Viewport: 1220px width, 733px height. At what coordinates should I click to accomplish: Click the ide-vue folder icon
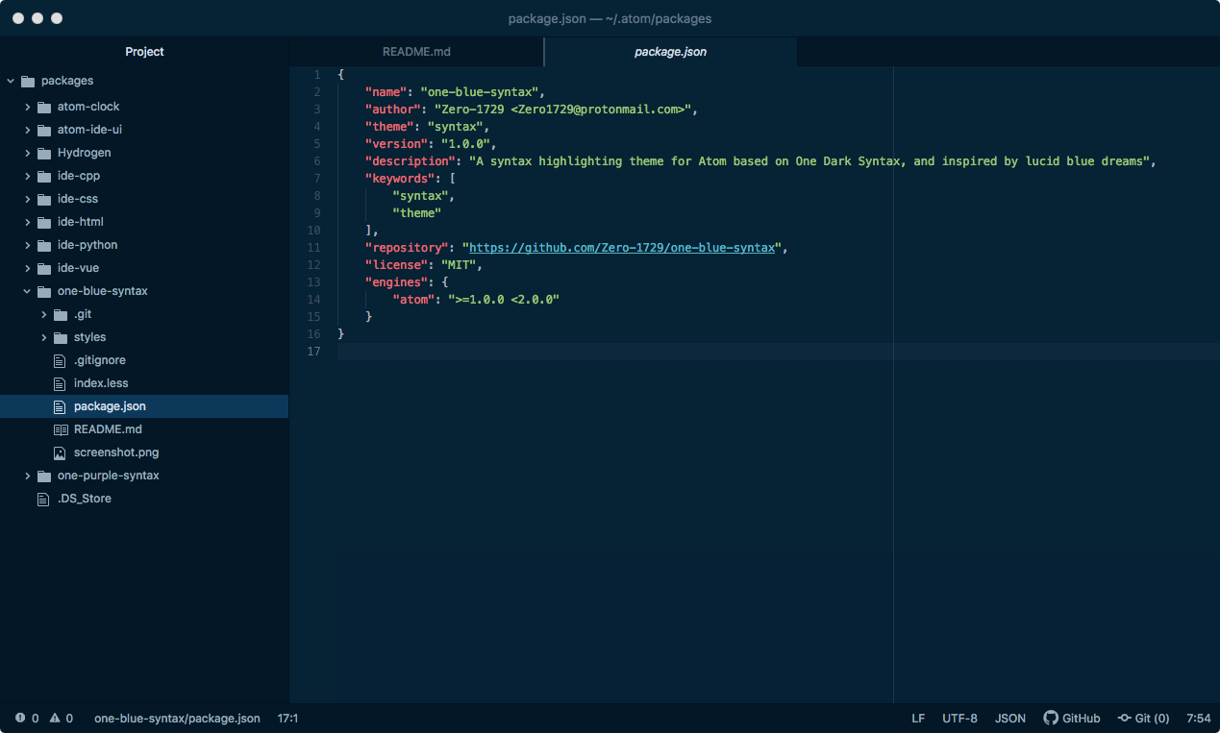click(x=44, y=268)
